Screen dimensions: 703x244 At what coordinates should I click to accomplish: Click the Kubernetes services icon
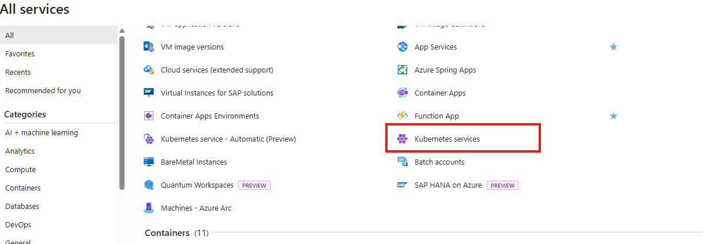click(403, 139)
